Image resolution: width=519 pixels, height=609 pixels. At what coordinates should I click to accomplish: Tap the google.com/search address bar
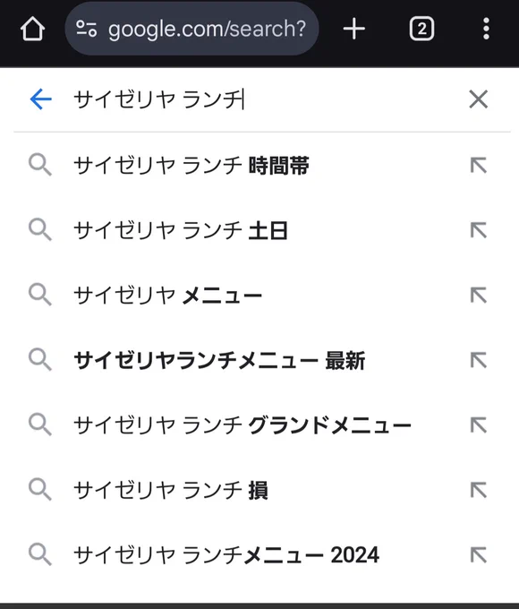191,29
